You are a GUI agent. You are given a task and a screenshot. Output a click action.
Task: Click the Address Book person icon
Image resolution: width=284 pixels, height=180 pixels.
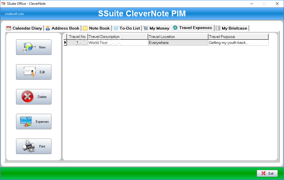pos(48,28)
